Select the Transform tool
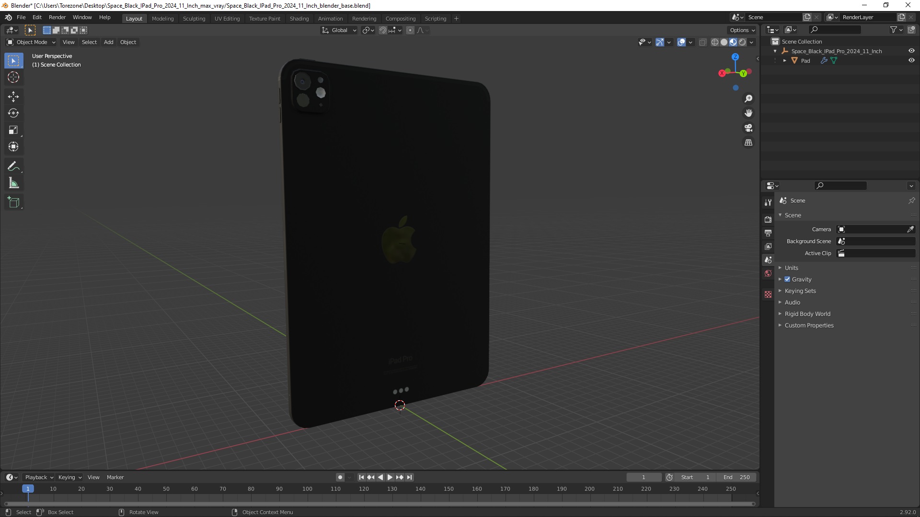Viewport: 920px width, 517px height. click(x=13, y=147)
